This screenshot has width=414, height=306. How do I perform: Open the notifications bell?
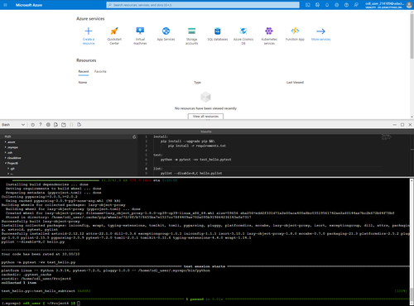(x=327, y=5)
